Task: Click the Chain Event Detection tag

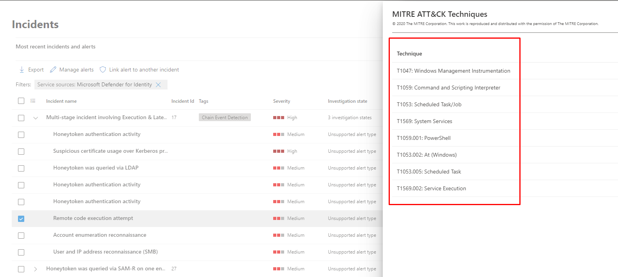Action: point(225,118)
